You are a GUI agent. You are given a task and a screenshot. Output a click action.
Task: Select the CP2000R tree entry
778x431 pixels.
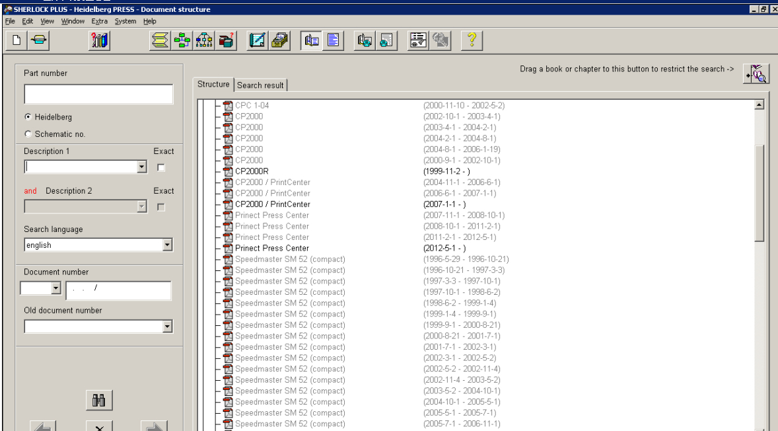click(x=252, y=171)
